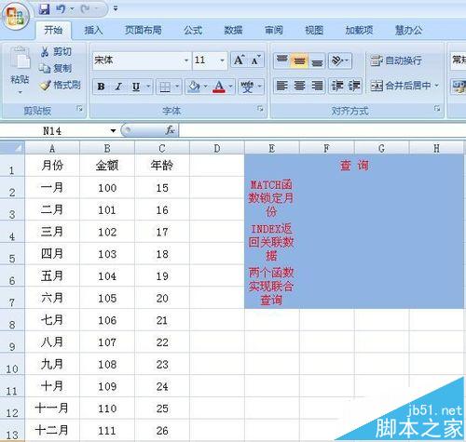Viewport: 466px width, 442px height.
Task: Decrease the cell indent
Action: [x=337, y=86]
